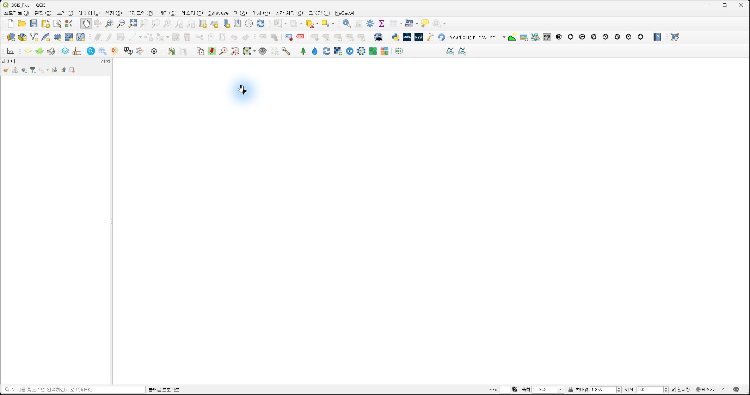Viewport: 750px width, 395px height.
Task: Expand the deselect features dropdown arrow
Action: (317, 24)
